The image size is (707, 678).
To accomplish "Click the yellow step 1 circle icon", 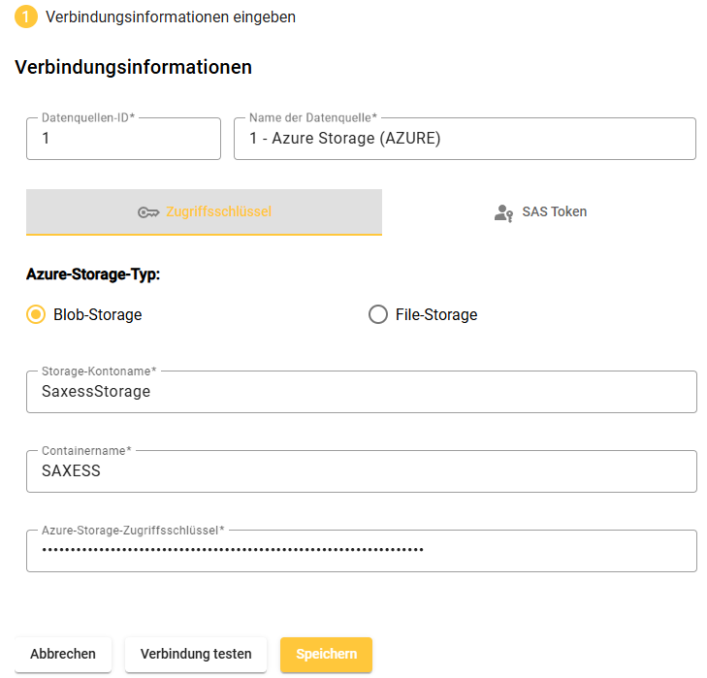I will 26,16.
